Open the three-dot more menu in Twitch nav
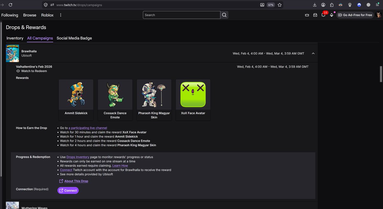The height and width of the screenshot is (209, 383). (61, 15)
